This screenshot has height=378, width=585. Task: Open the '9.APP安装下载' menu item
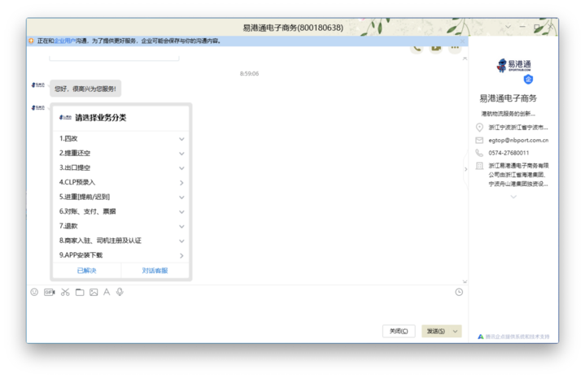pyautogui.click(x=122, y=255)
